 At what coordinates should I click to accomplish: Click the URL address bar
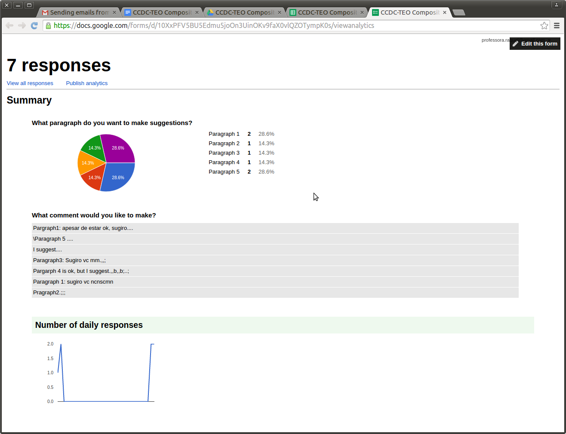tap(292, 26)
